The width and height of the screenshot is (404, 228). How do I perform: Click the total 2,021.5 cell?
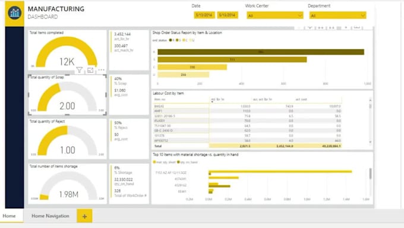click(245, 146)
